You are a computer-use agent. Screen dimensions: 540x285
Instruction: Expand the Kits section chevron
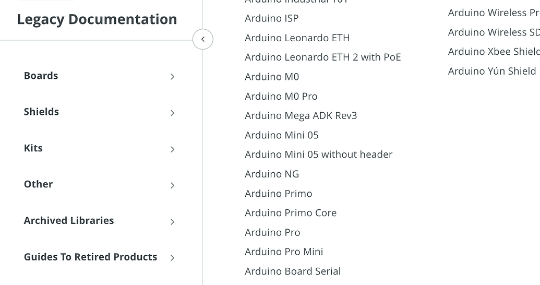172,149
